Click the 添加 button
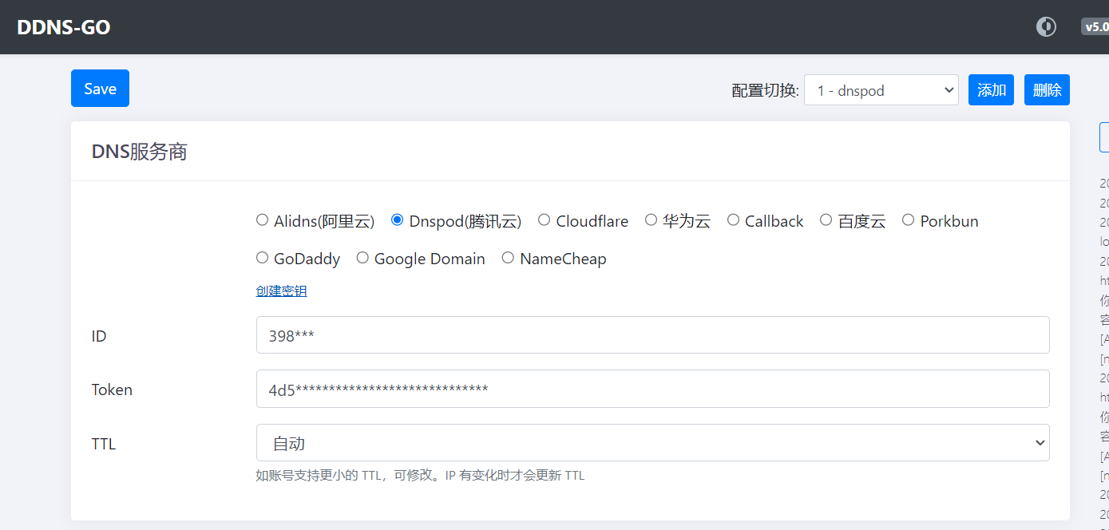This screenshot has width=1109, height=530. 992,90
